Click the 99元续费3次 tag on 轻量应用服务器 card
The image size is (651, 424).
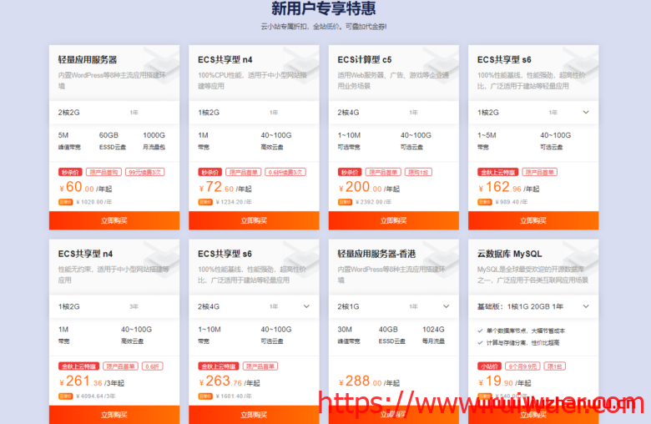(x=144, y=172)
